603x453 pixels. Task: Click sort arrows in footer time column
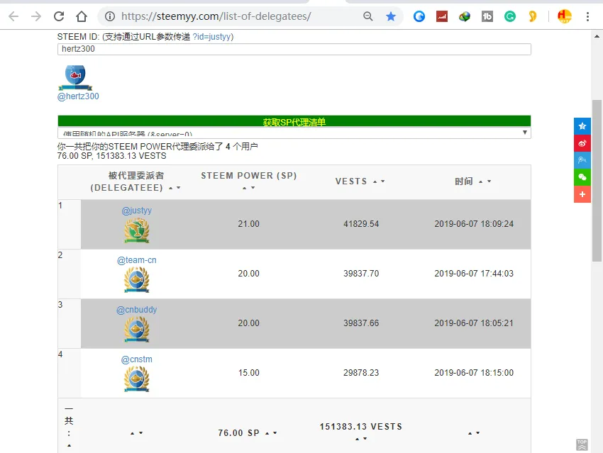point(474,433)
